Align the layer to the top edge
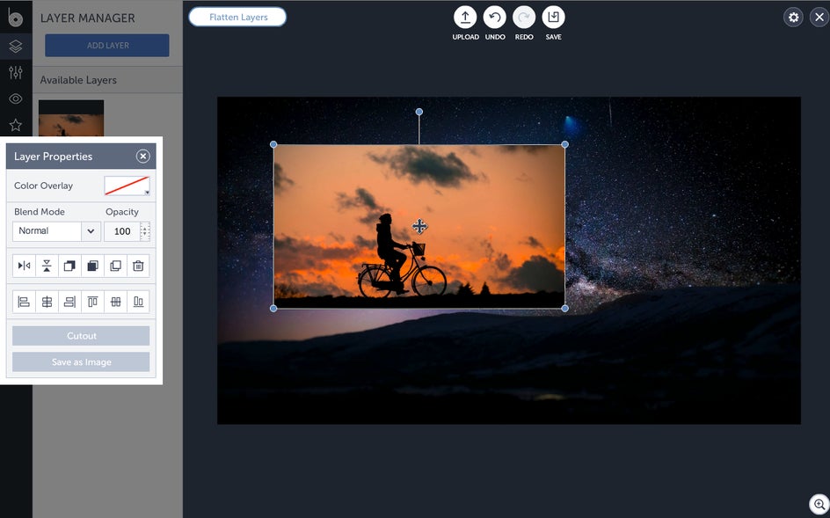This screenshot has height=518, width=830. click(x=92, y=302)
